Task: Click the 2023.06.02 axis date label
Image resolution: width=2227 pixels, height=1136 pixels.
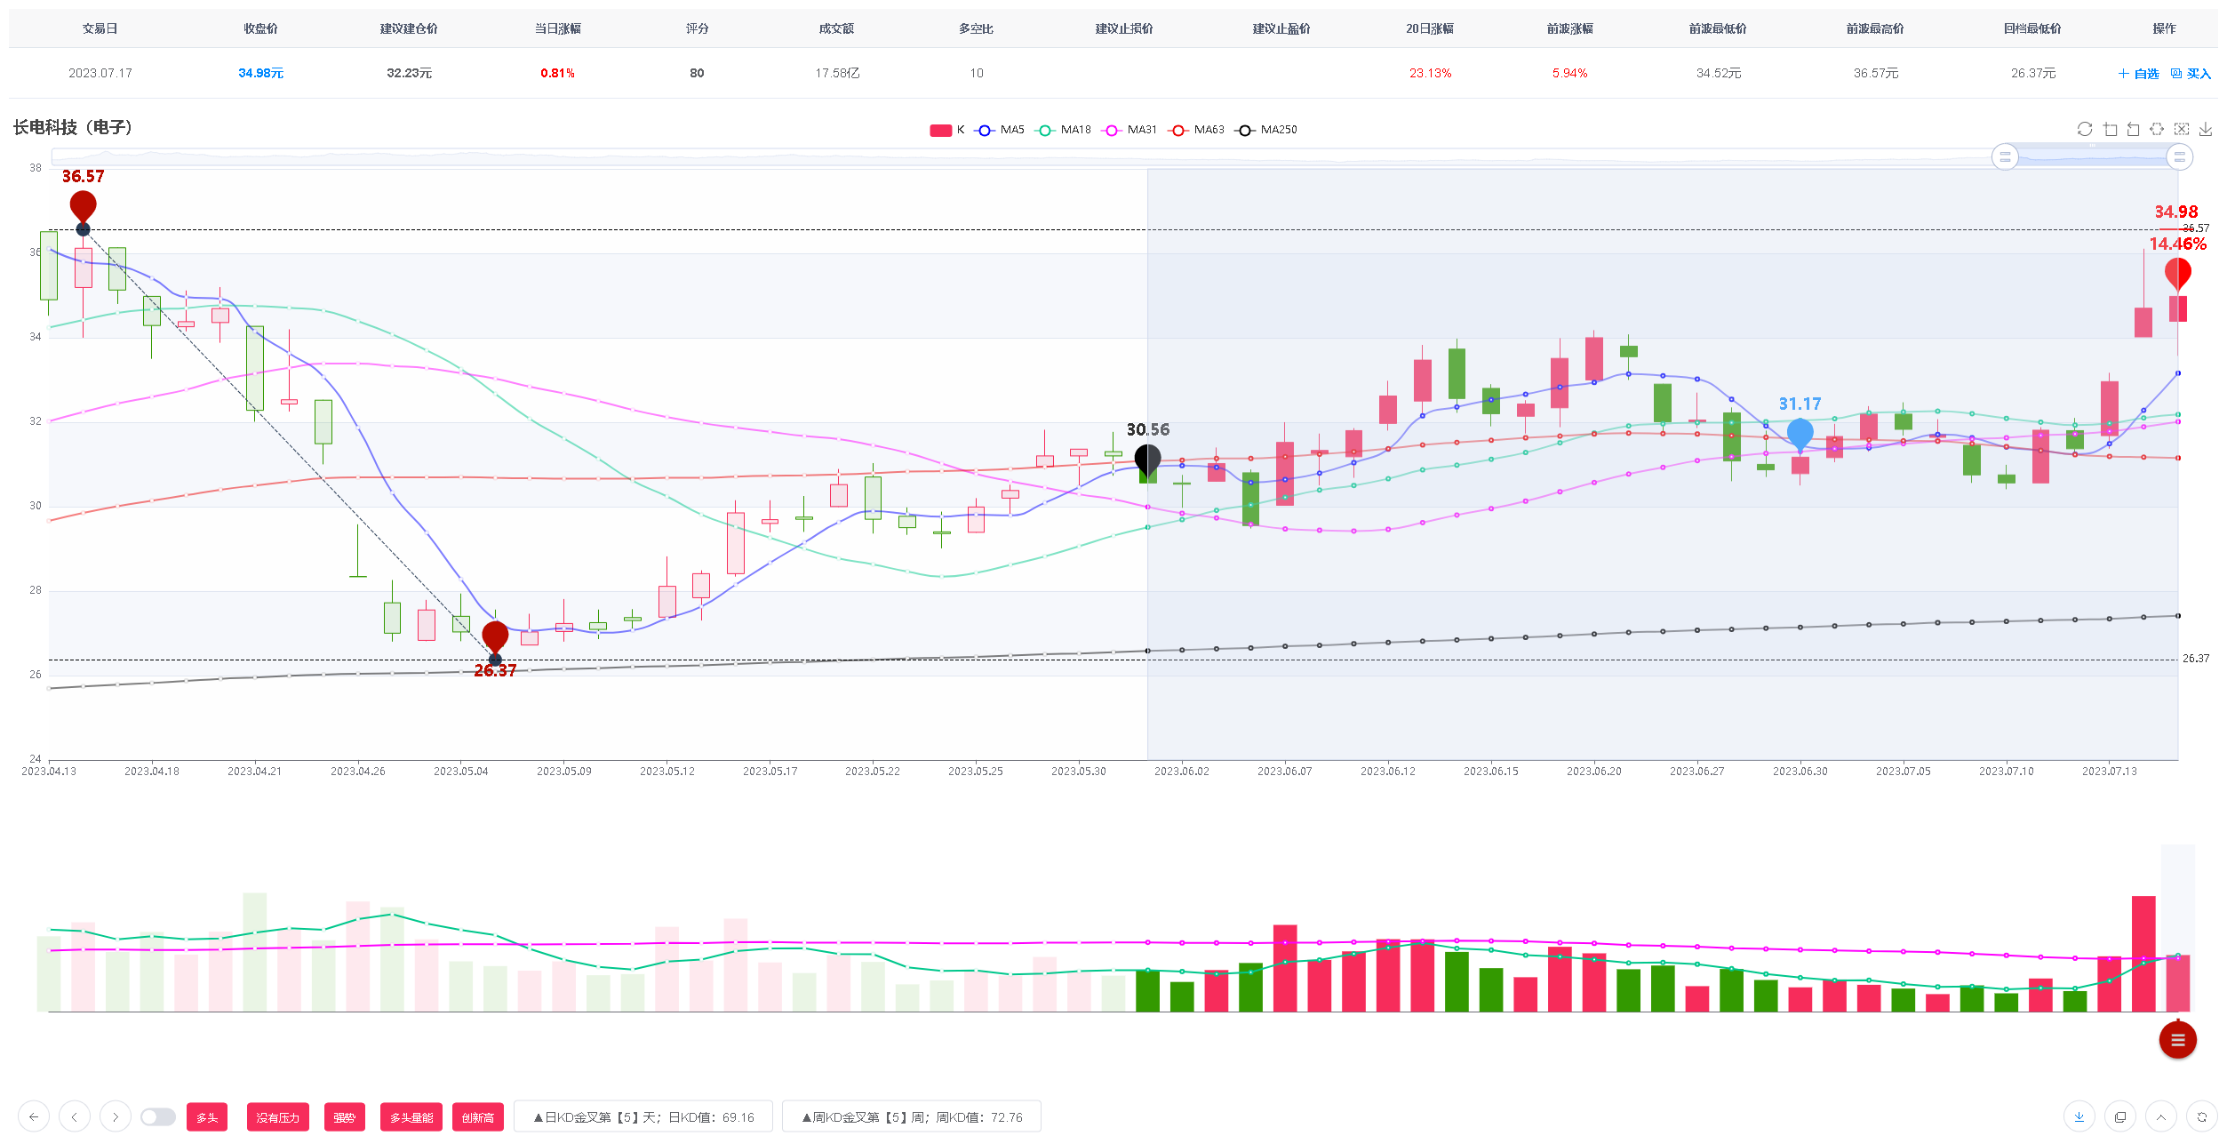Action: [1181, 771]
